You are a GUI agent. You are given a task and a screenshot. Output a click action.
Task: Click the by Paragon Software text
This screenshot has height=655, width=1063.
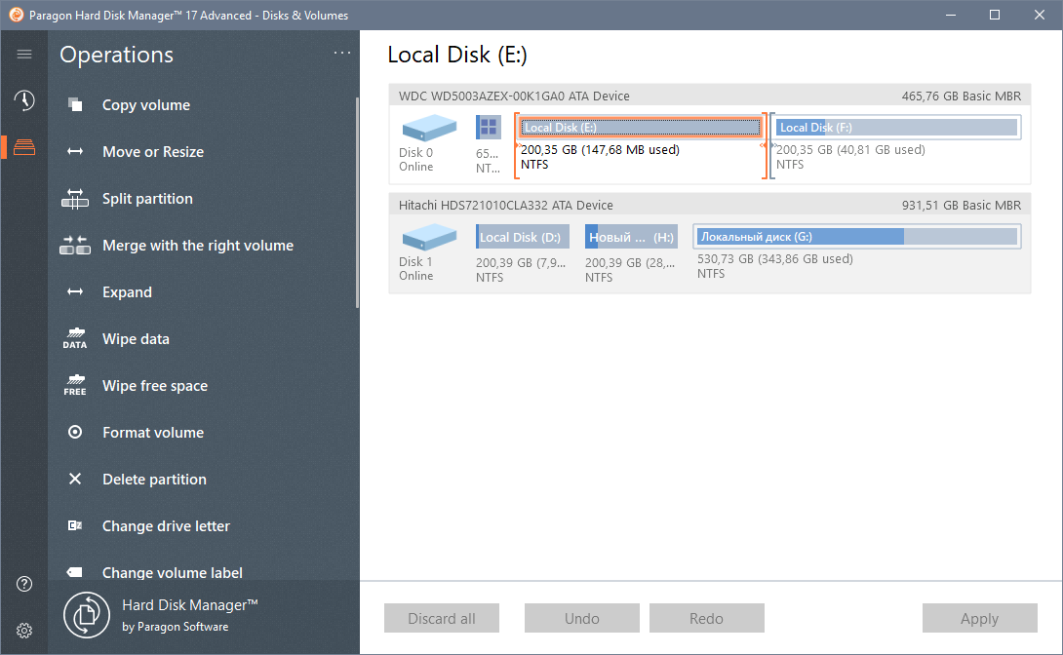pyautogui.click(x=175, y=627)
